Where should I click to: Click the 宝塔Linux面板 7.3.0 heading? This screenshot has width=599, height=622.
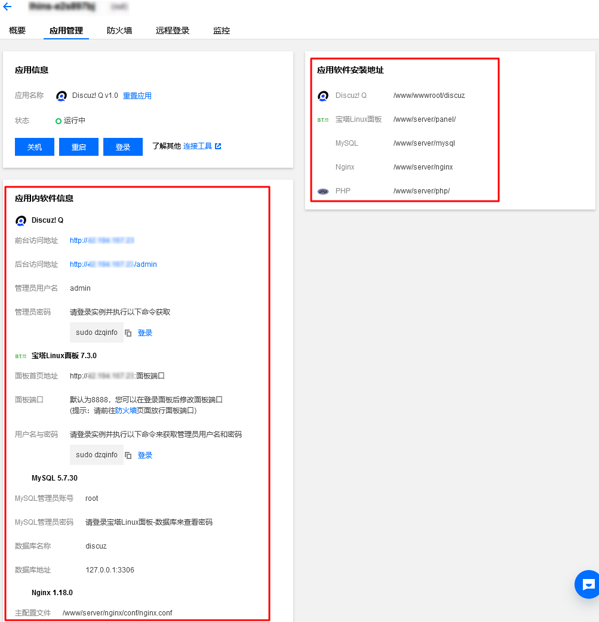[64, 356]
